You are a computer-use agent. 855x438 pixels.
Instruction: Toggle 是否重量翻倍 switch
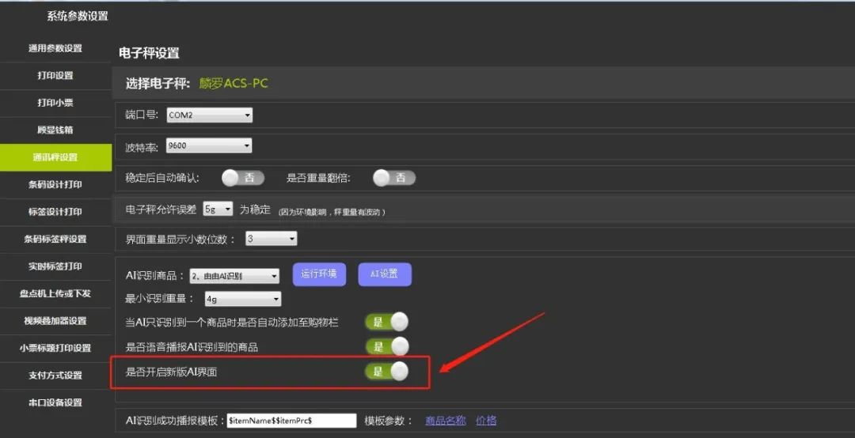[x=393, y=178]
